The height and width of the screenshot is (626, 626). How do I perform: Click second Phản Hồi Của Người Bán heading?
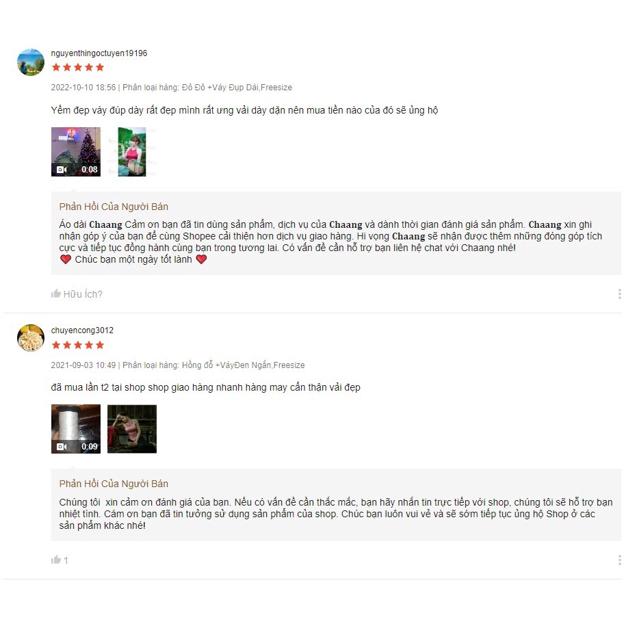(114, 484)
